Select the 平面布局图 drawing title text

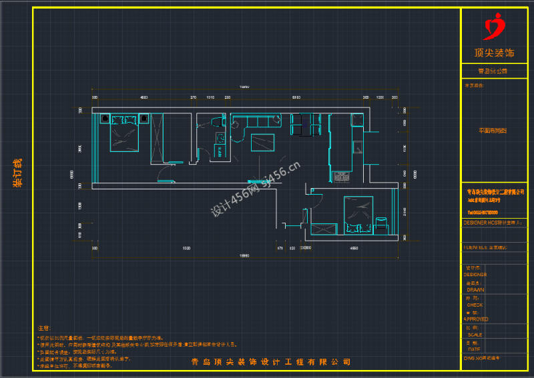tap(494, 131)
